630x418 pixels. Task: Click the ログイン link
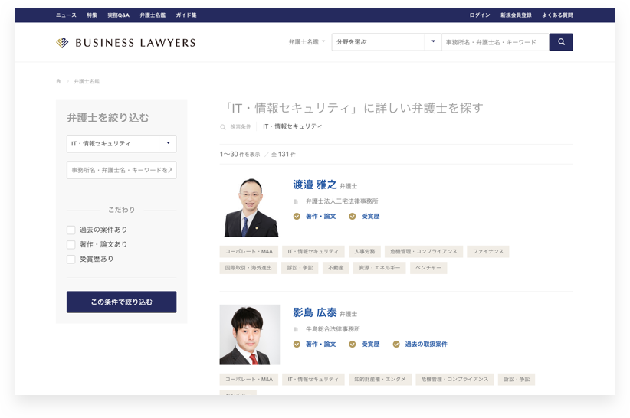point(480,15)
